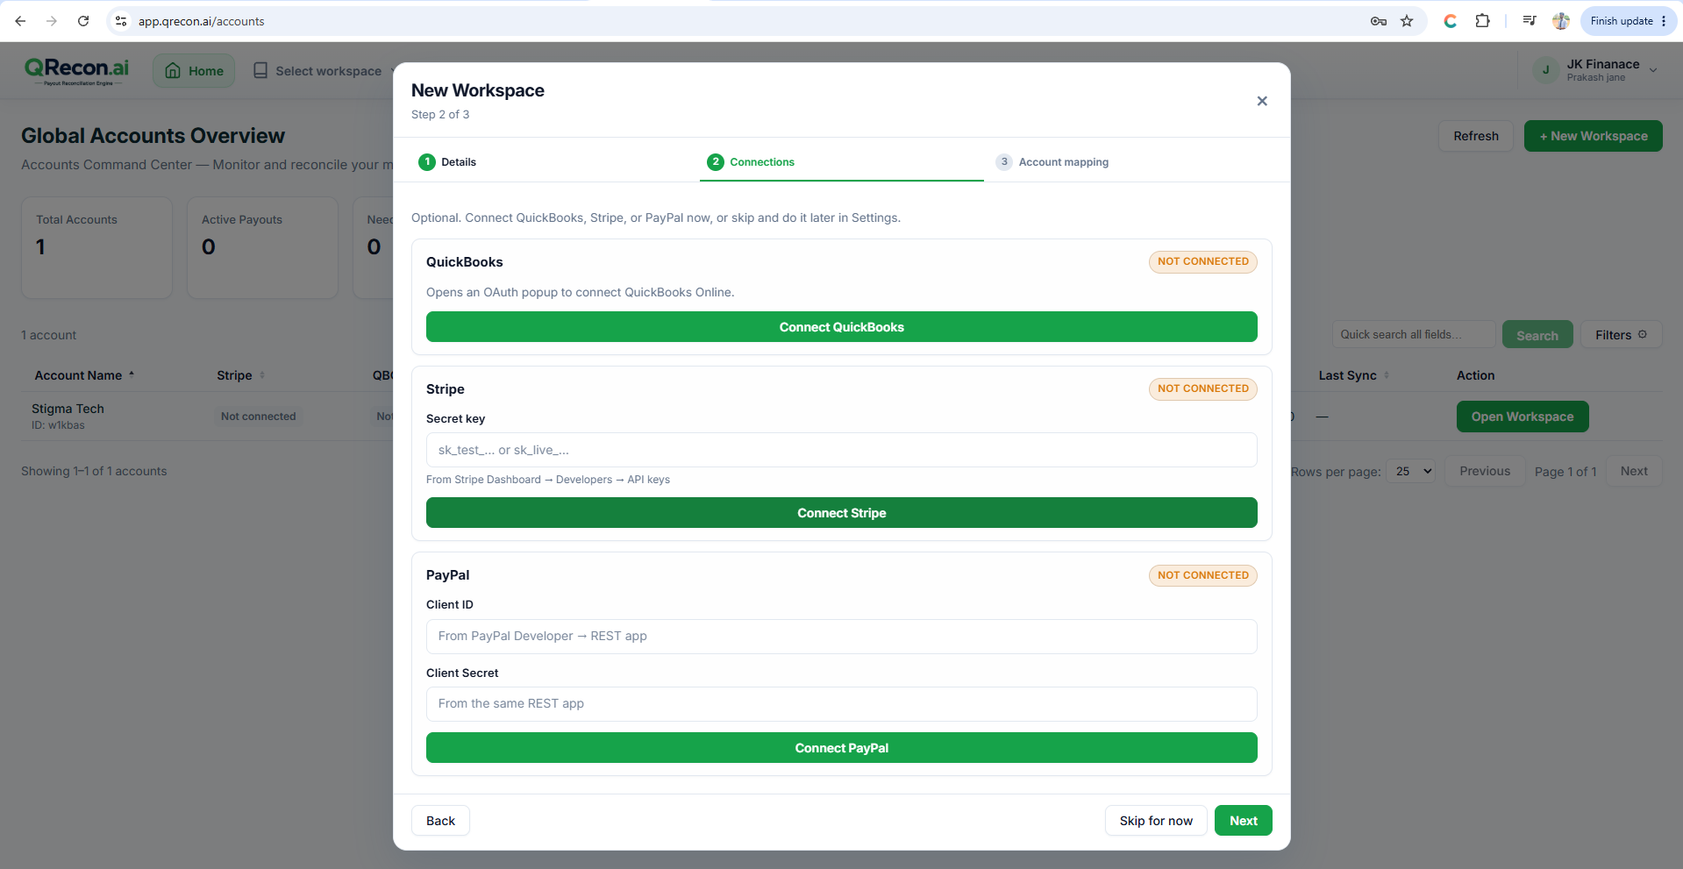1683x869 pixels.
Task: Click the green Next button in the dialog
Action: click(1243, 821)
